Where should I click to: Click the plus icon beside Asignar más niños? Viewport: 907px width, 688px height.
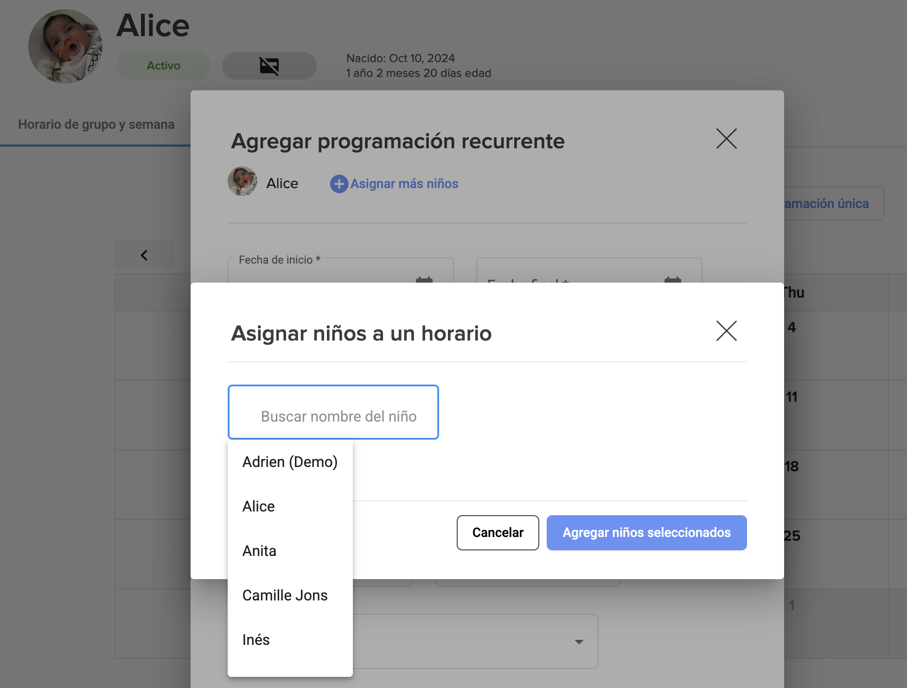tap(339, 184)
